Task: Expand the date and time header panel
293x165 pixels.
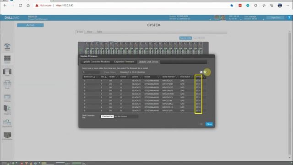Action: pyautogui.click(x=241, y=19)
